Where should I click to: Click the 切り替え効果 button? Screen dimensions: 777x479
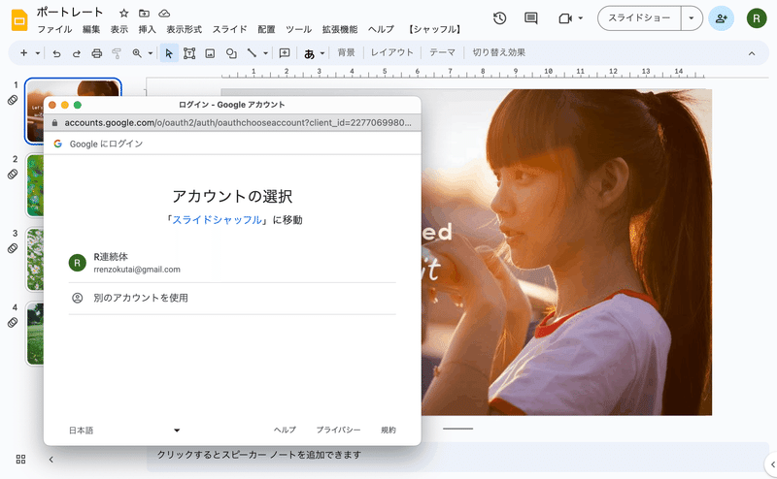(x=498, y=52)
